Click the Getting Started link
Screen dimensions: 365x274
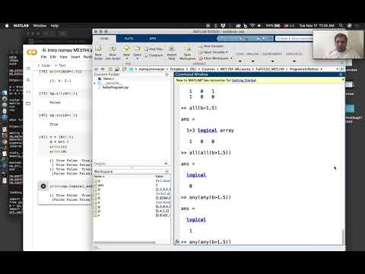pos(243,81)
